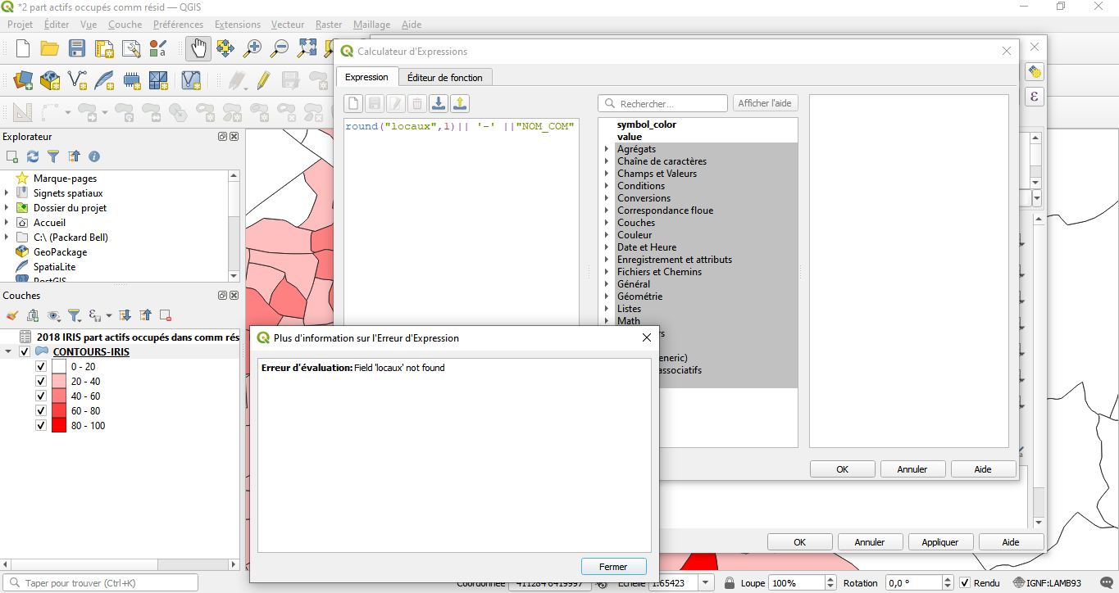Filter the Explorateur browser tree
Screen dimensions: 1119x593
pos(53,156)
